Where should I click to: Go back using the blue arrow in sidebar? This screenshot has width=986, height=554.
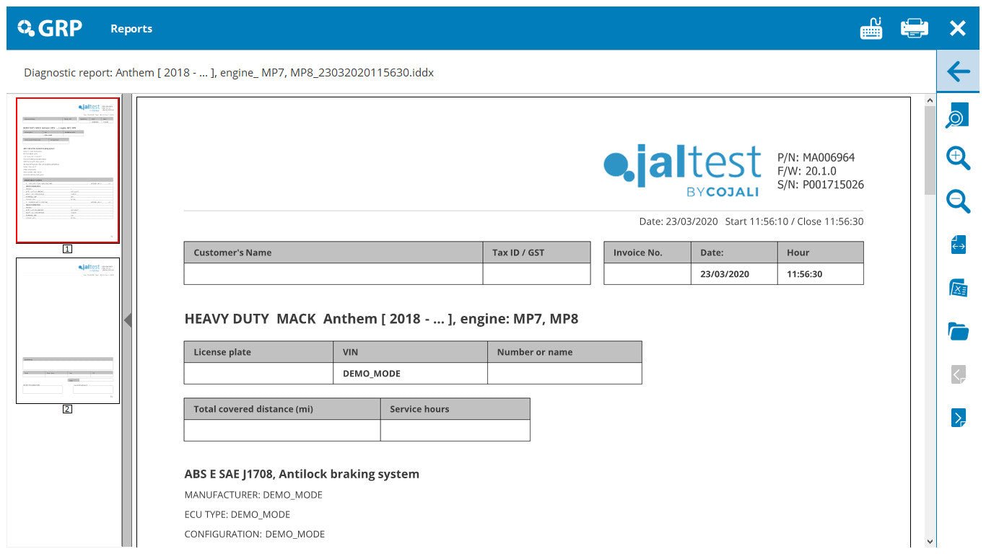(959, 72)
